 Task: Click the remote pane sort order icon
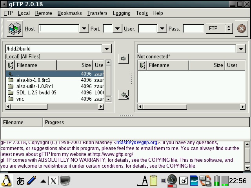point(142,65)
